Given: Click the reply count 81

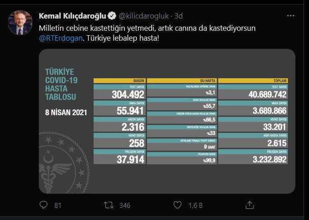Looking at the screenshot, I should [58, 206].
